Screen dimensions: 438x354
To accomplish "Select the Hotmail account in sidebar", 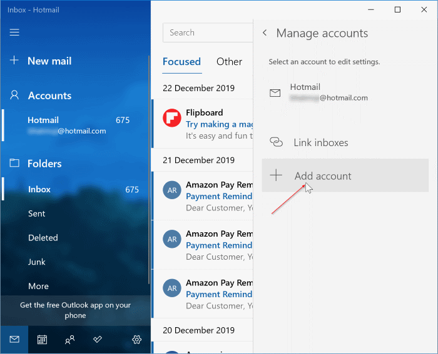I will (x=76, y=125).
